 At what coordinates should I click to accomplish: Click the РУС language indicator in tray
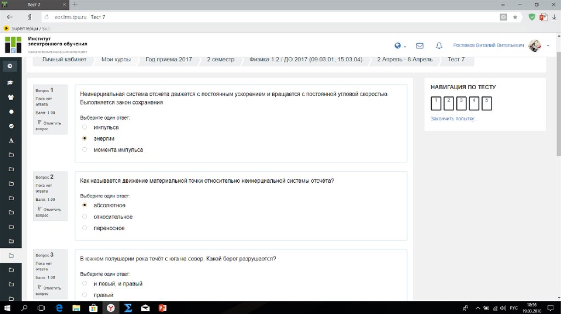tap(514, 308)
